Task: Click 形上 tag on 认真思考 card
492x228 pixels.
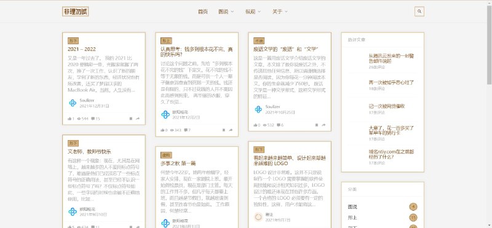Action: pyautogui.click(x=166, y=41)
